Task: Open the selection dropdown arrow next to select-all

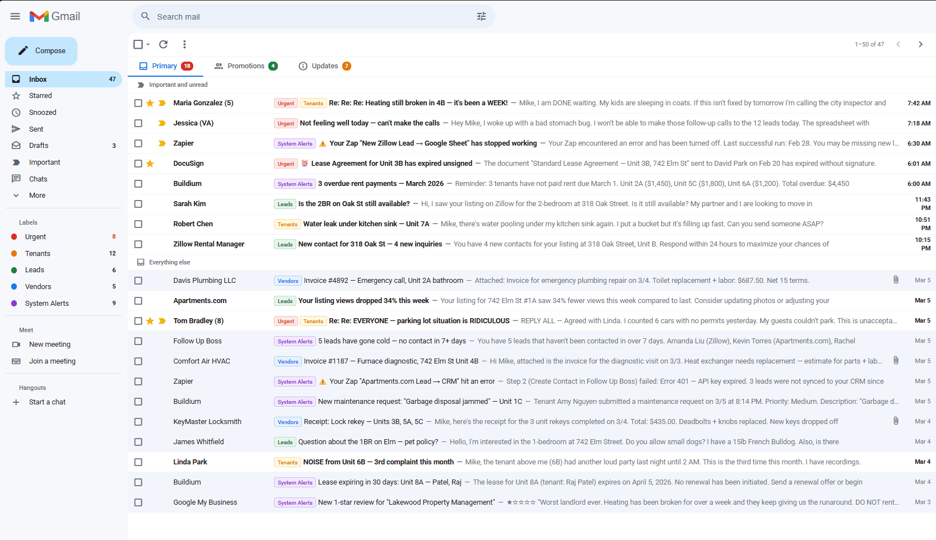Action: pyautogui.click(x=147, y=44)
